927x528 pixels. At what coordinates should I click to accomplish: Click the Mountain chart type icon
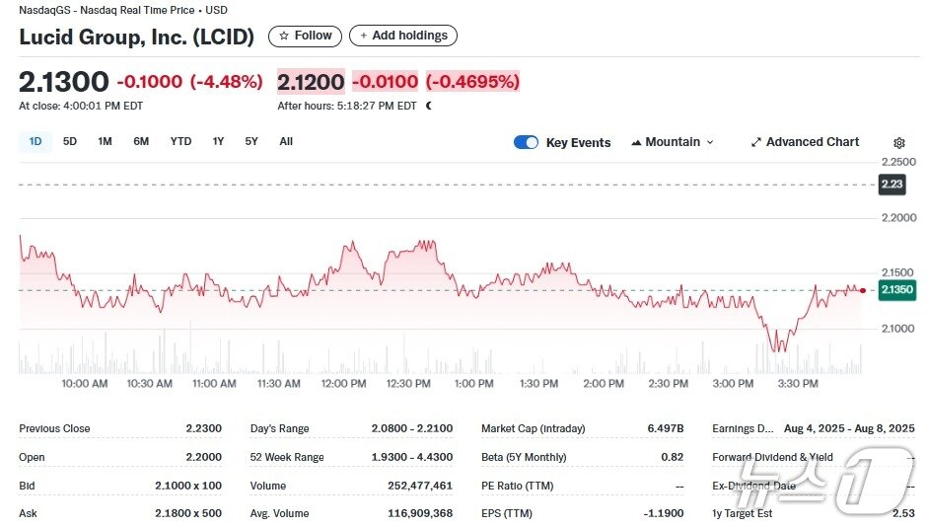(x=636, y=142)
